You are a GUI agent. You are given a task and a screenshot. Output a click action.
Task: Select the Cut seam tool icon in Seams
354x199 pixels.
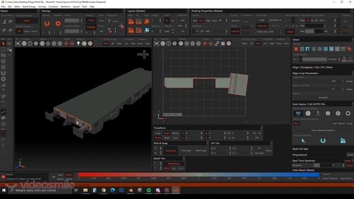pyautogui.click(x=4, y=22)
